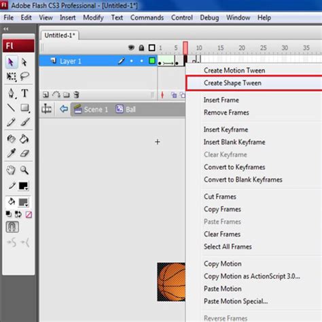322x322 pixels.
Task: Open the Edit menu
Action: pyautogui.click(x=26, y=18)
